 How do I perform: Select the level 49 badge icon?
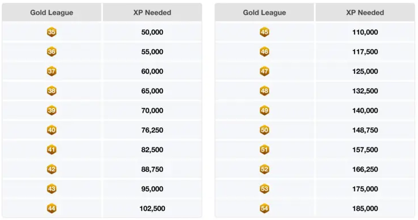click(x=264, y=110)
